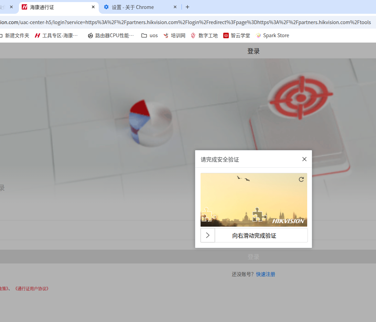Viewport: 376px width, 322px height.
Task: Click the slider arrow handle
Action: pyautogui.click(x=208, y=235)
